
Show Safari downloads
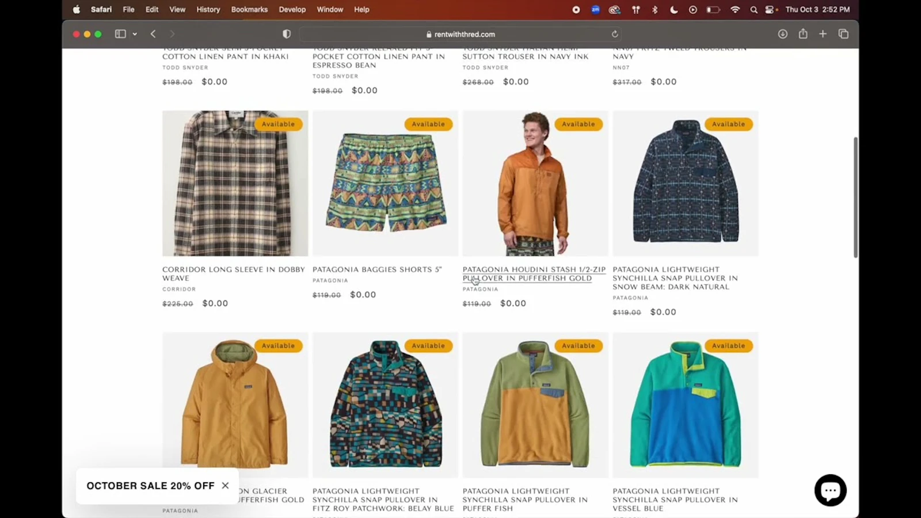click(783, 34)
